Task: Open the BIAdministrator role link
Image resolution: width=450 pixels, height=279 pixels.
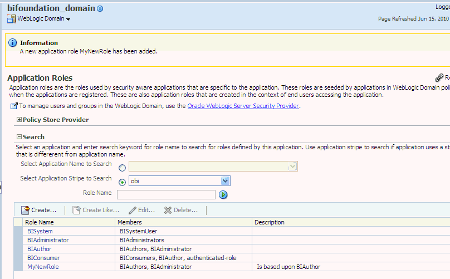Action: click(x=48, y=240)
